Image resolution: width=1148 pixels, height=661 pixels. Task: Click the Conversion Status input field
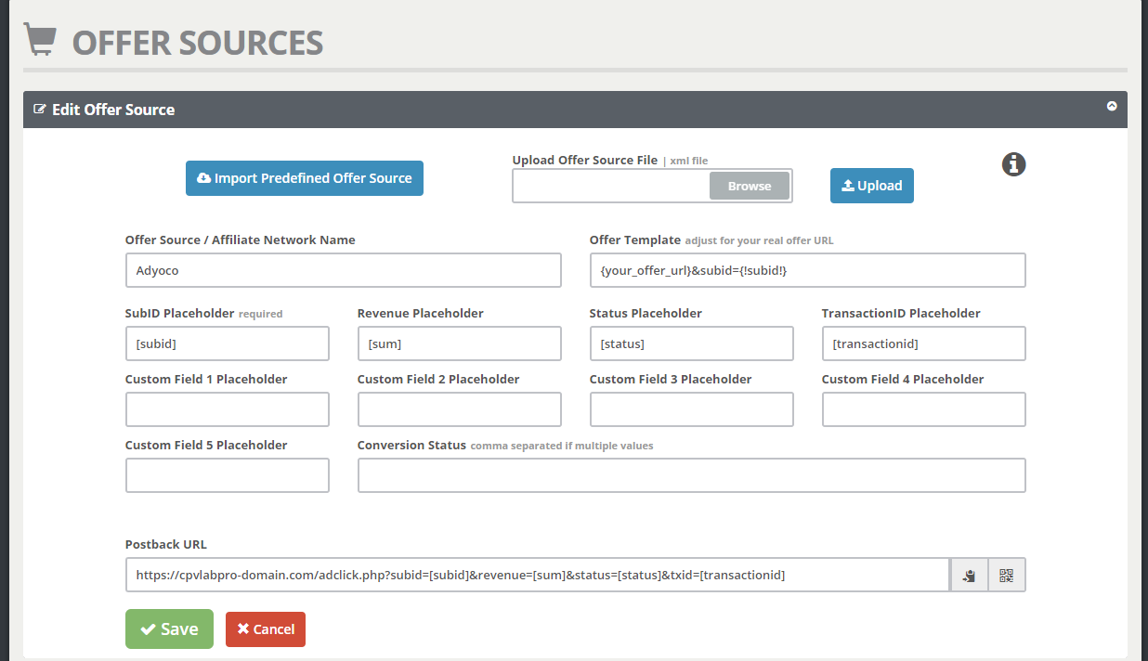coord(691,475)
